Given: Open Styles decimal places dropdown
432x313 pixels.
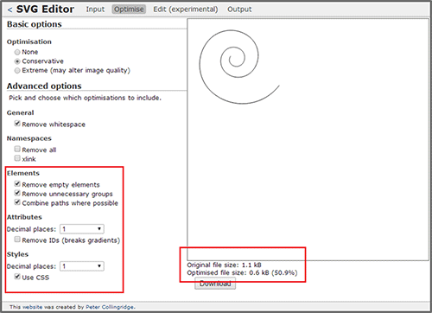Looking at the screenshot, I should coord(82,266).
